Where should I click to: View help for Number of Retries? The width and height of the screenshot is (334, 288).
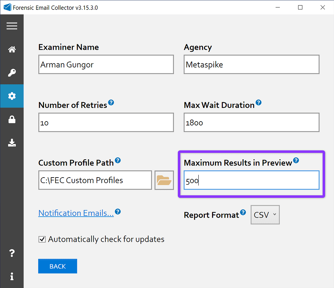[111, 102]
